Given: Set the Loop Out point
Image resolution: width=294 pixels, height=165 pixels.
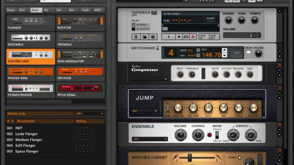Looking at the screenshot, I should pos(214,37).
